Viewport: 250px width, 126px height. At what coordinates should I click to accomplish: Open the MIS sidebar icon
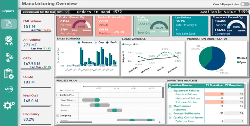9,89
